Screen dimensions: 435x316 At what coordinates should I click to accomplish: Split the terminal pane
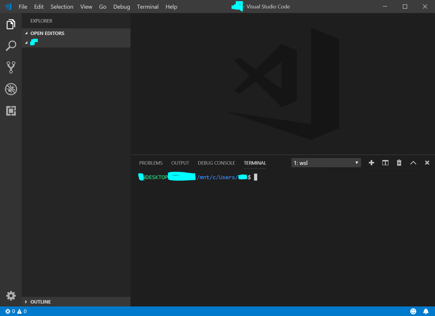385,163
